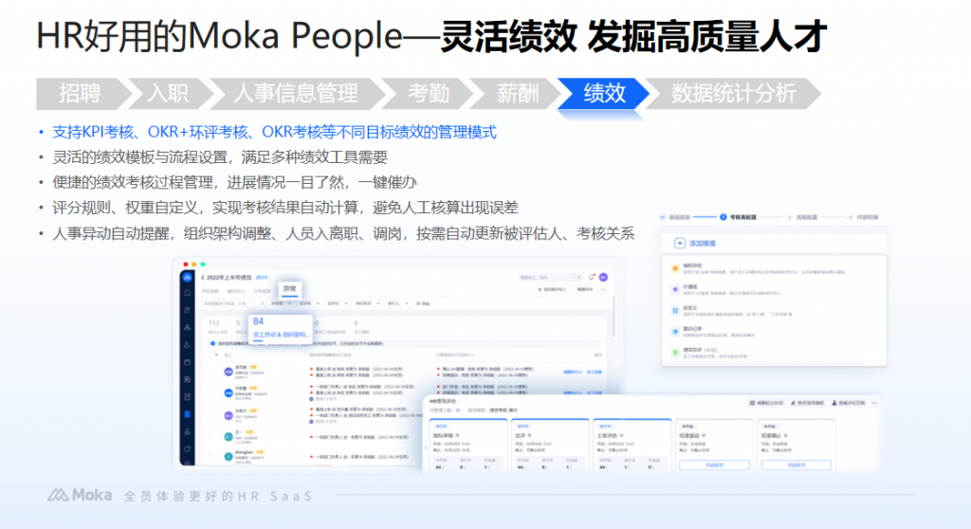The width and height of the screenshot is (971, 529).
Task: Click the 开启环节 button under 结果面谈
Action: point(712,465)
